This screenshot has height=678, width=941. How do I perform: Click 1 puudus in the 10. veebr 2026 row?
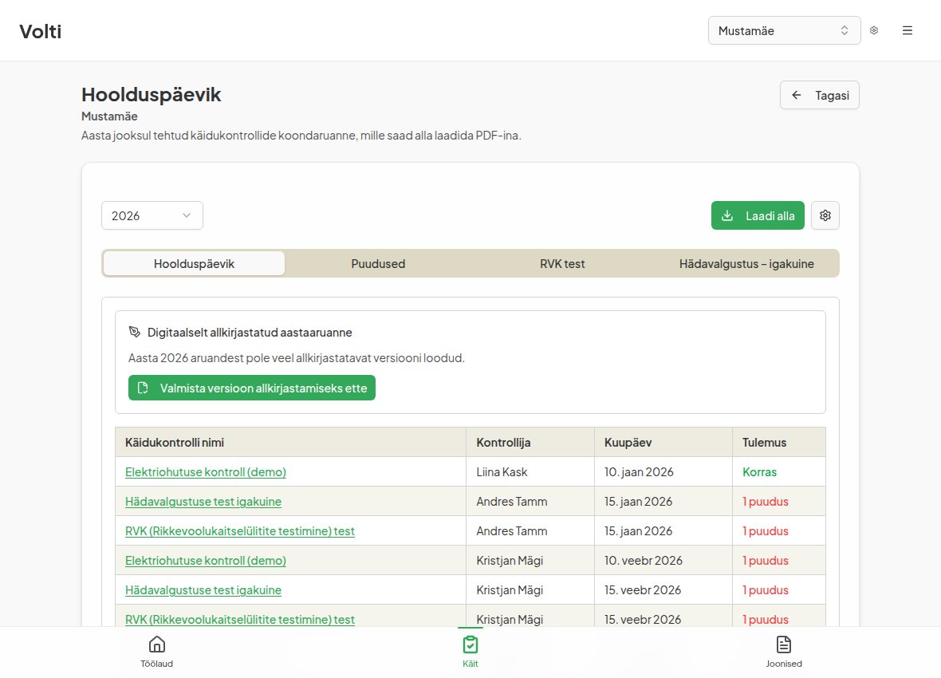[766, 560]
